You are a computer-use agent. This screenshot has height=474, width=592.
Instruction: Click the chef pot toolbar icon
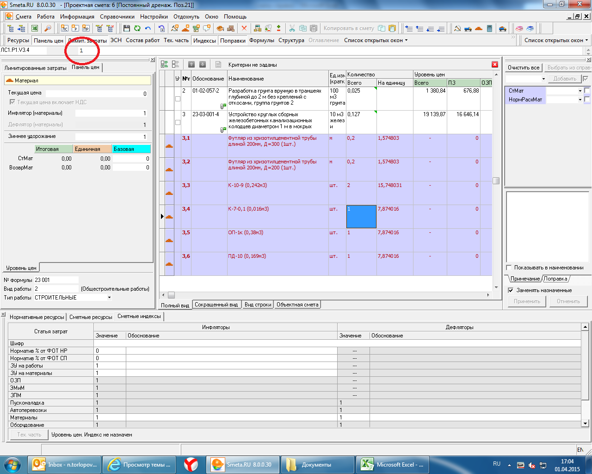pyautogui.click(x=220, y=28)
